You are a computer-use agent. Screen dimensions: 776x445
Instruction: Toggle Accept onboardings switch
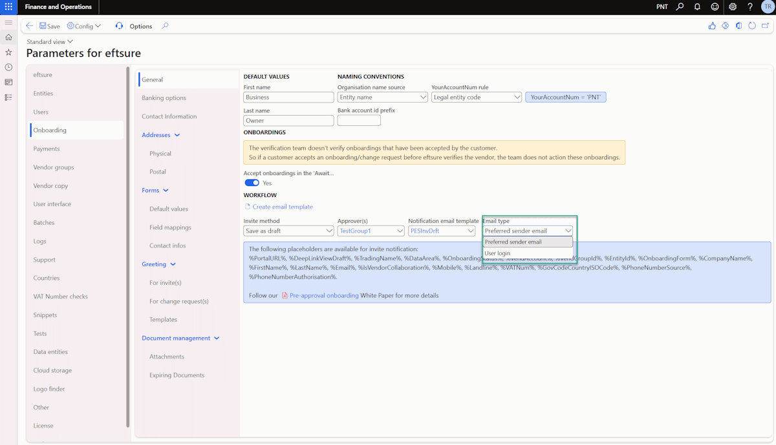pyautogui.click(x=252, y=183)
